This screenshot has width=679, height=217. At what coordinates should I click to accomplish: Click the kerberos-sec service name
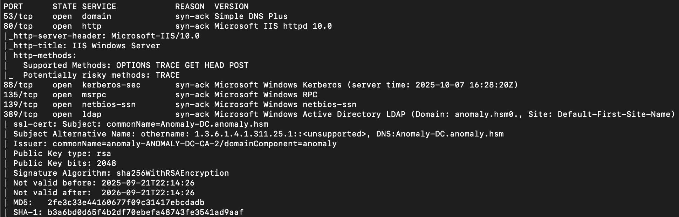pyautogui.click(x=111, y=85)
